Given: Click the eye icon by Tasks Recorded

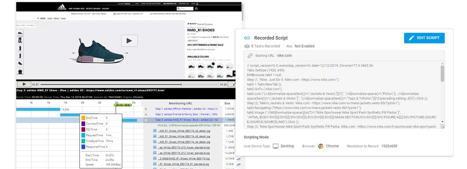Looking at the screenshot, I should click(247, 46).
